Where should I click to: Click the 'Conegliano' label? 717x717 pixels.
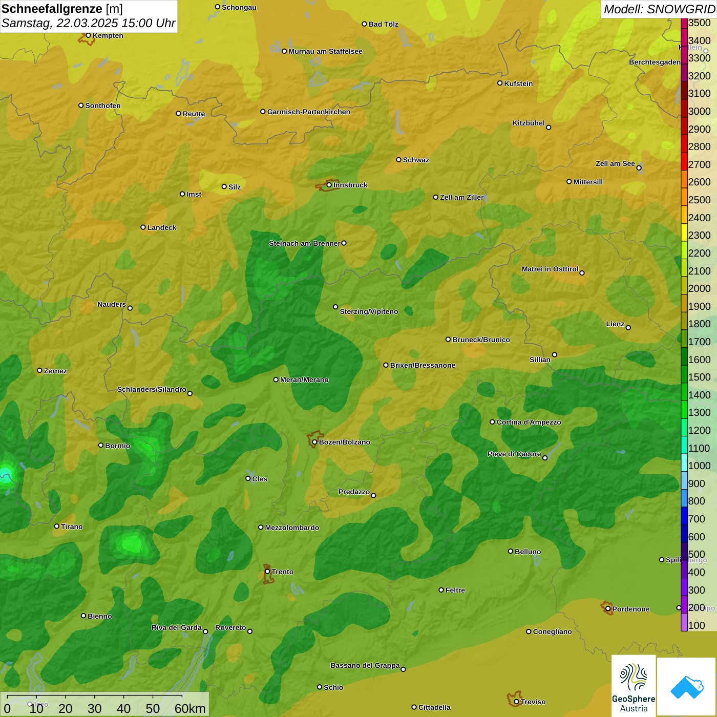pyautogui.click(x=552, y=631)
